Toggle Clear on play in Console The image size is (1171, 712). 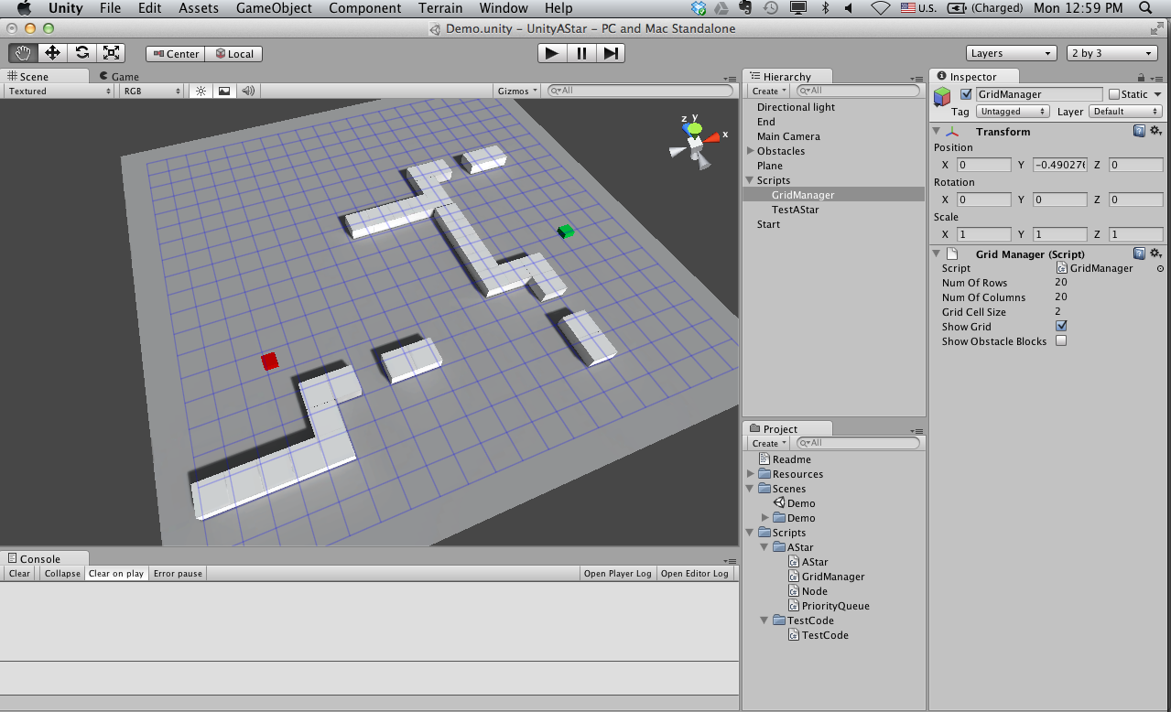click(x=116, y=574)
